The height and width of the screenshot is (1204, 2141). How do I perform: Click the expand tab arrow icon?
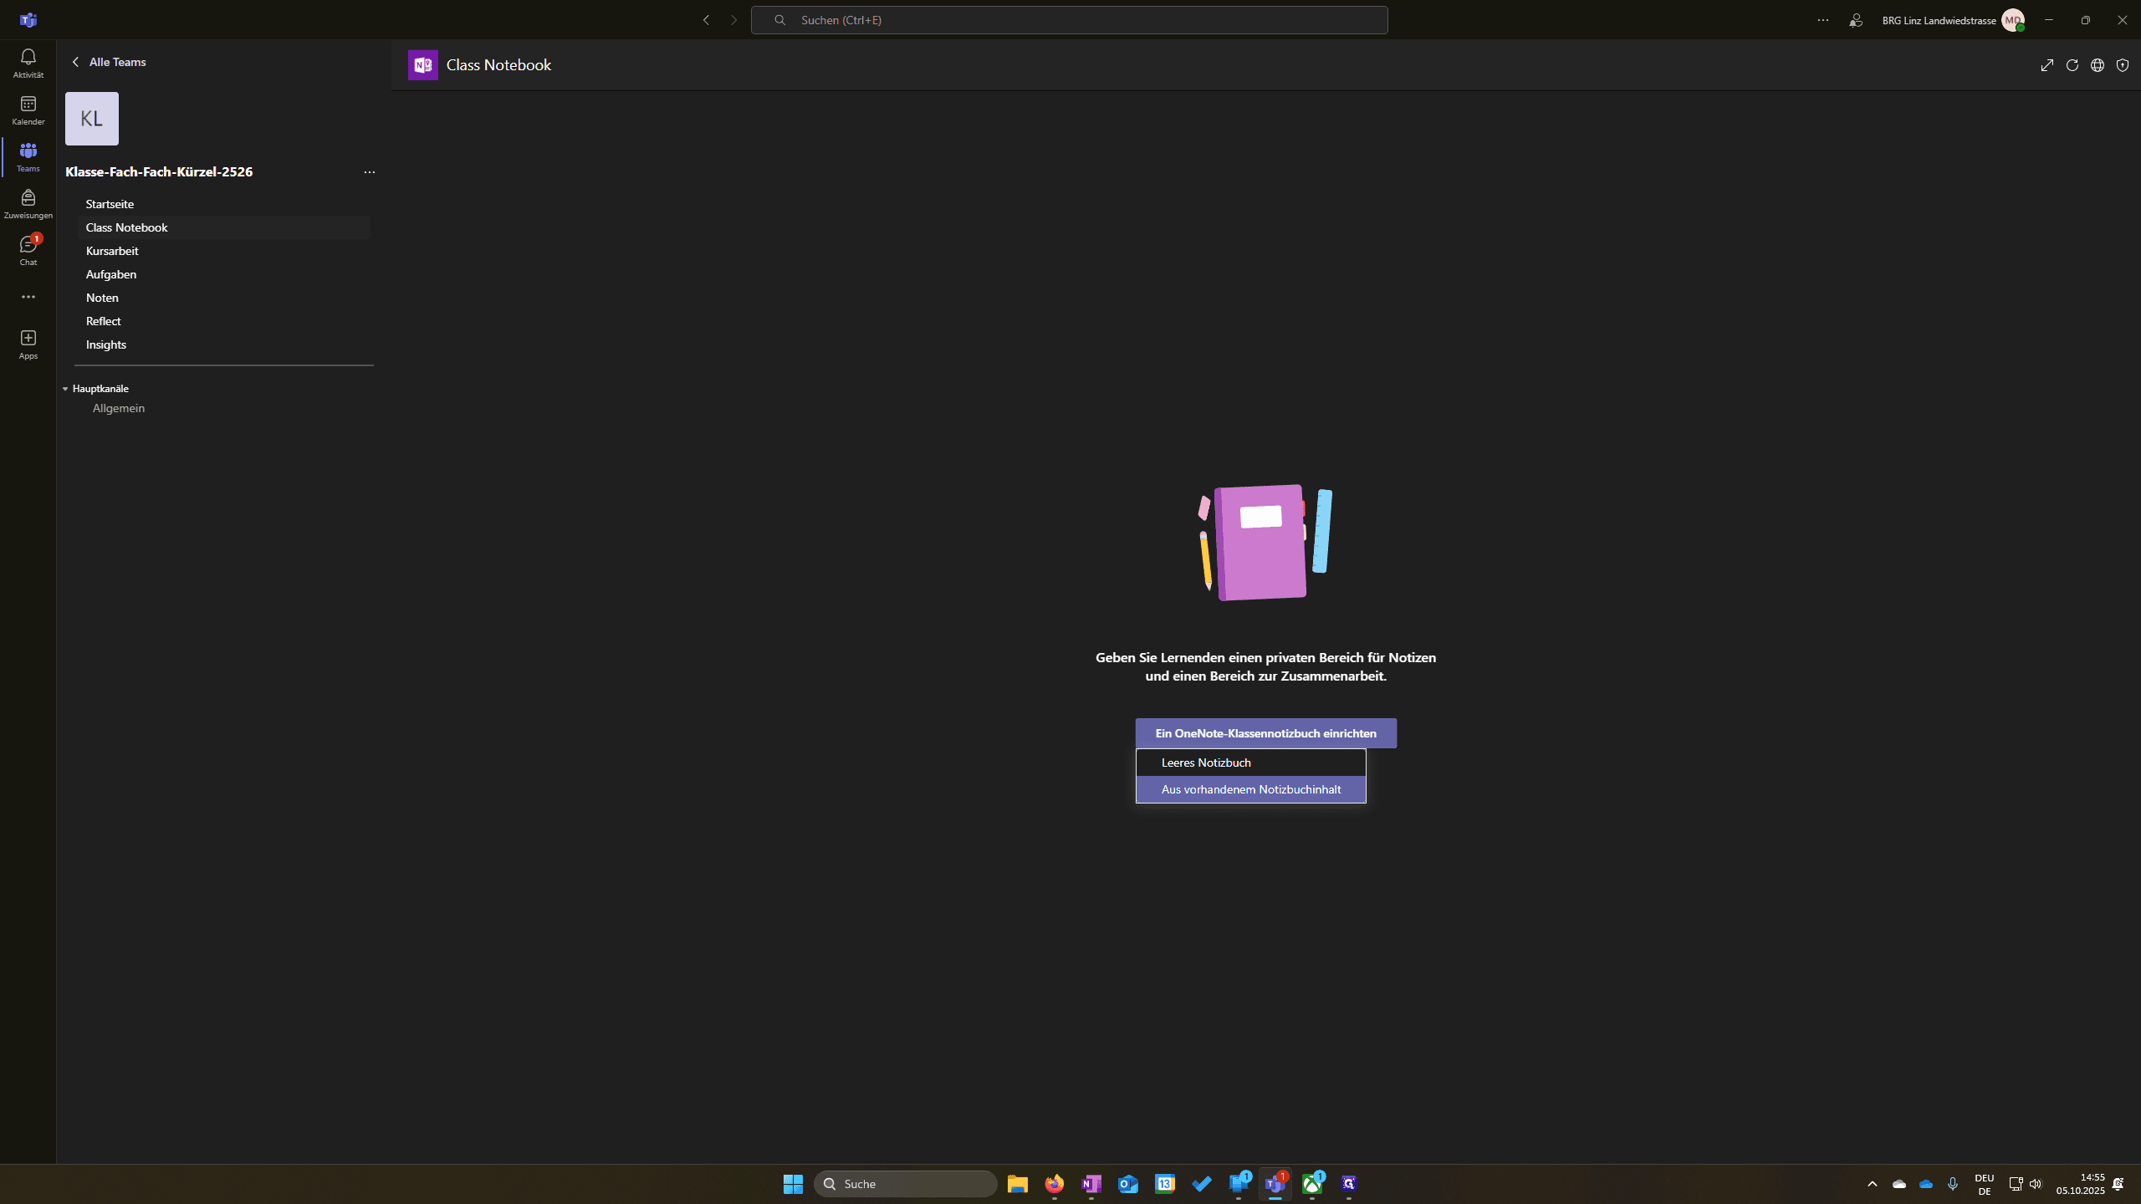pyautogui.click(x=2046, y=65)
